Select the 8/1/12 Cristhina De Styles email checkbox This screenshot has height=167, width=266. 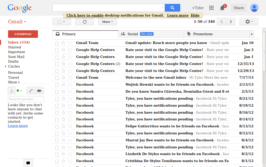point(57,161)
